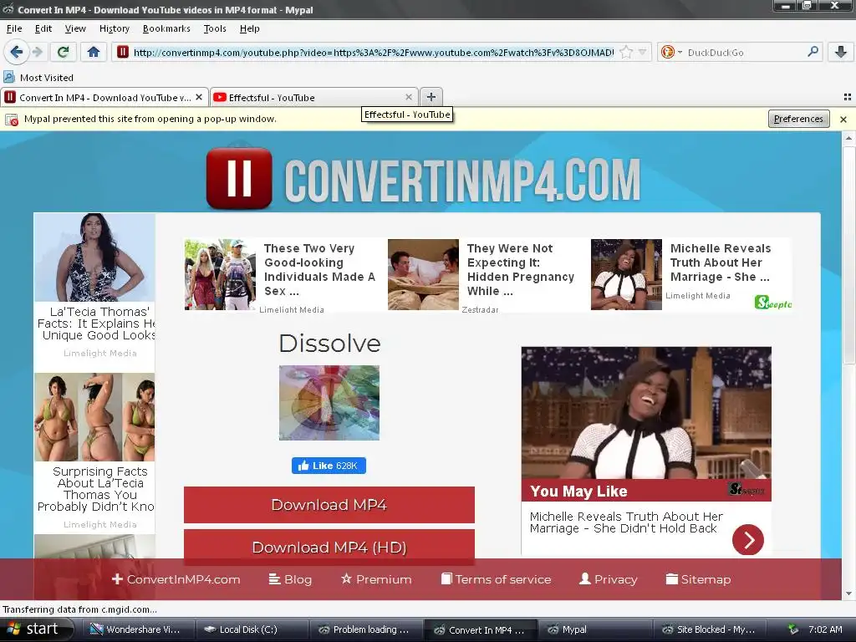856x642 pixels.
Task: Open the Blog footer link
Action: (x=290, y=579)
